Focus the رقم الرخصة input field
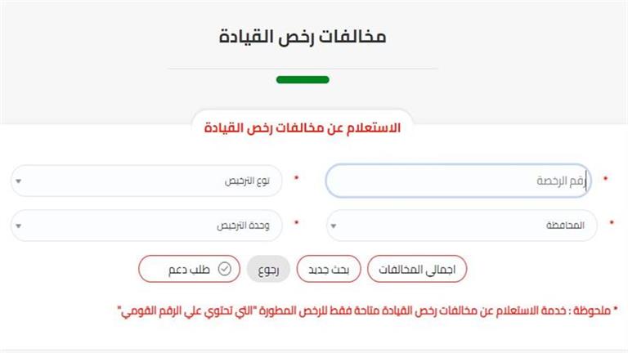The image size is (628, 353). tap(456, 181)
